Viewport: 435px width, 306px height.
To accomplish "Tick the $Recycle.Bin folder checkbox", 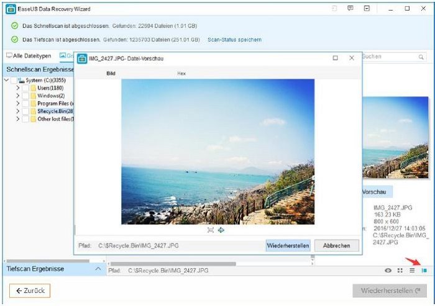I will [25, 111].
